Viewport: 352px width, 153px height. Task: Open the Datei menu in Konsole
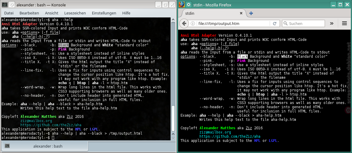(9, 13)
